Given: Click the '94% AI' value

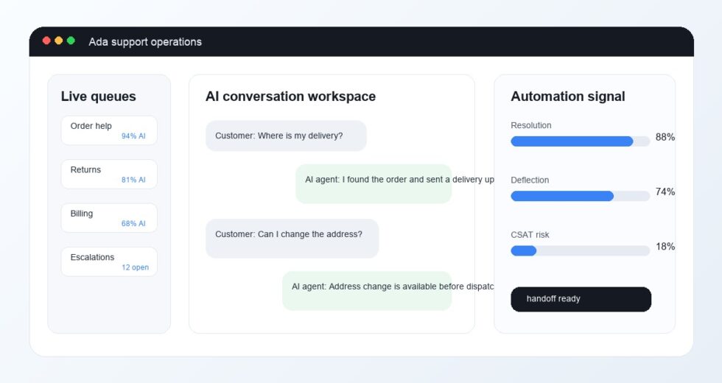Looking at the screenshot, I should [133, 136].
